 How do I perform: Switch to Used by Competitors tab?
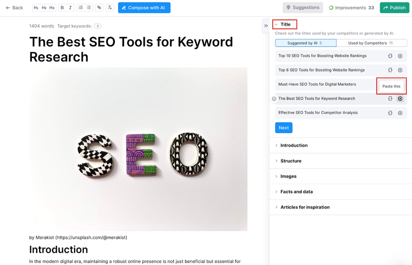(371, 43)
